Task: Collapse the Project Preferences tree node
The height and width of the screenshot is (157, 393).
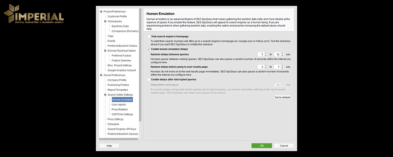Action: (x=101, y=11)
